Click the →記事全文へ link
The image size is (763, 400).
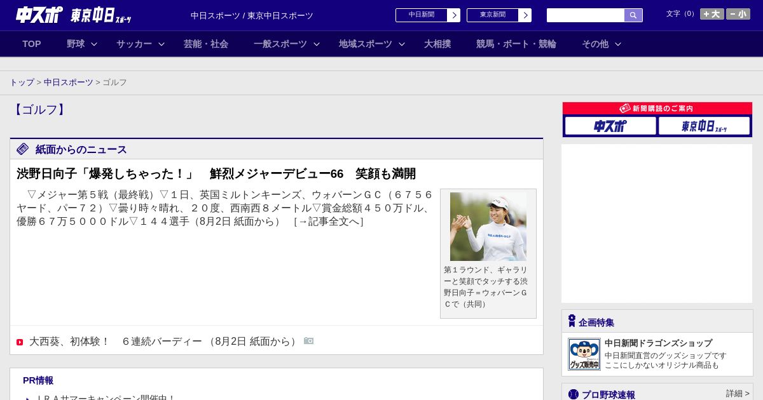point(329,222)
